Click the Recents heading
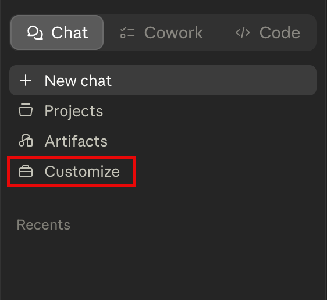The width and height of the screenshot is (327, 300). pyautogui.click(x=44, y=225)
